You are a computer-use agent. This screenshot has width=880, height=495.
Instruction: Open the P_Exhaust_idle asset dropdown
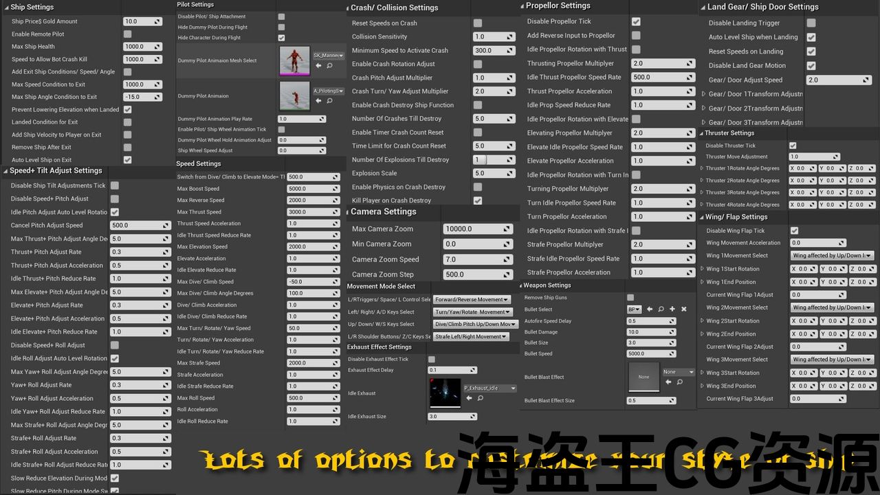[489, 388]
